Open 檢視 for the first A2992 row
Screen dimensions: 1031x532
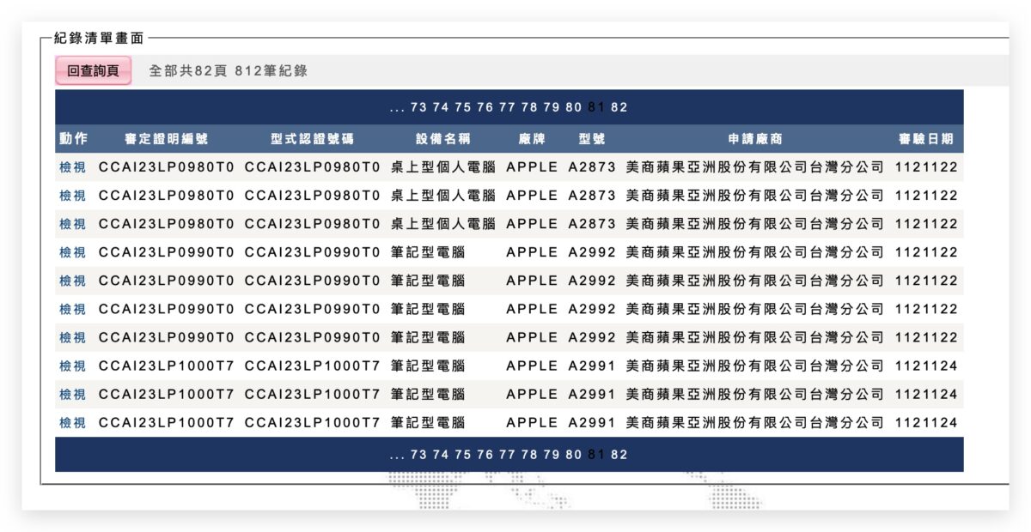(72, 252)
